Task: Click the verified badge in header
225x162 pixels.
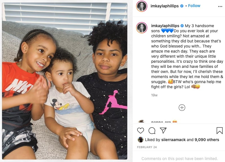Action: [182, 6]
